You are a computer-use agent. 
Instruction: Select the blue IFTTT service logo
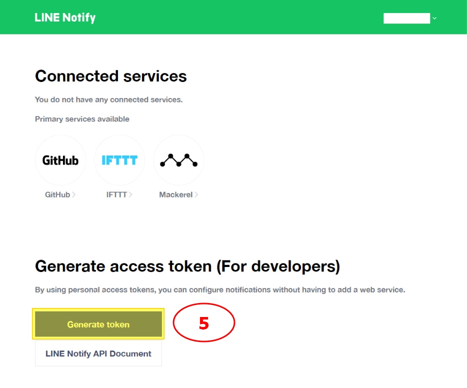119,160
